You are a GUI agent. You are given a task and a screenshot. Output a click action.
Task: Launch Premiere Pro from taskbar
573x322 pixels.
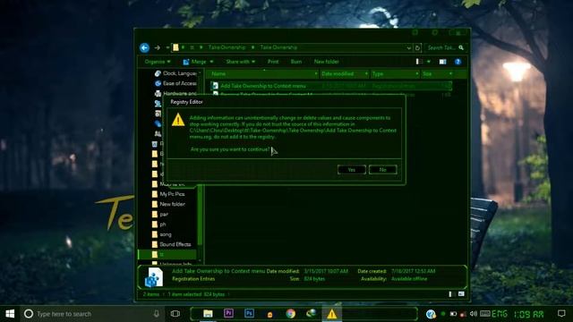(x=228, y=313)
